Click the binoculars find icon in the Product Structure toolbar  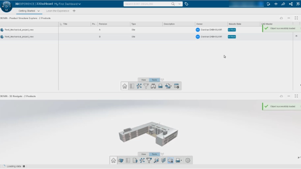click(x=153, y=86)
